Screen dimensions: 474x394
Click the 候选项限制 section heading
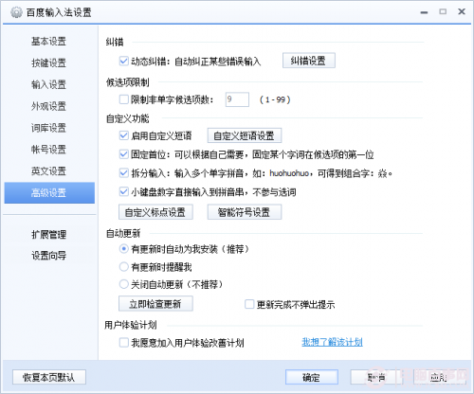(127, 82)
